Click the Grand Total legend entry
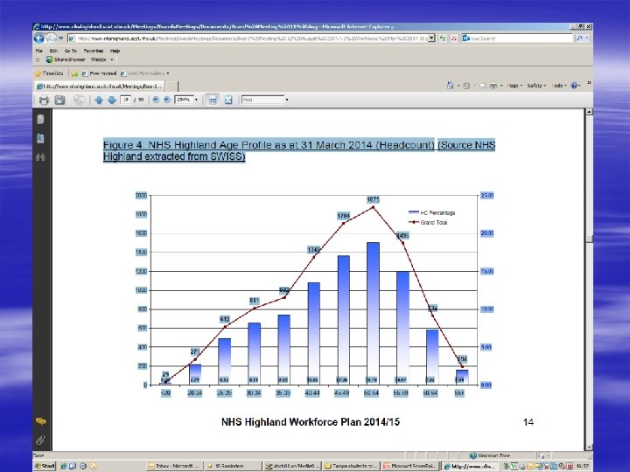630x472 pixels. (428, 222)
